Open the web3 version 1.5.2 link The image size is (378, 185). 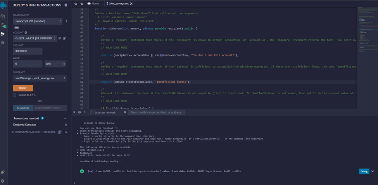click(x=92, y=150)
